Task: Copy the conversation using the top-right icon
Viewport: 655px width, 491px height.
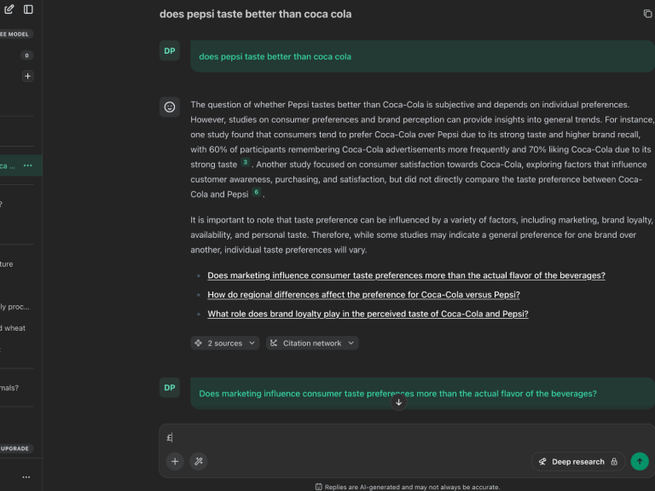Action: 647,14
